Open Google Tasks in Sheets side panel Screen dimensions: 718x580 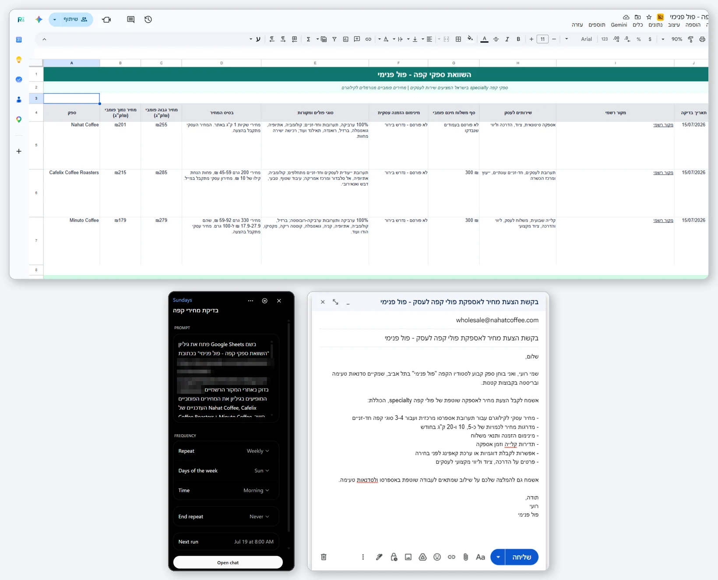(19, 79)
